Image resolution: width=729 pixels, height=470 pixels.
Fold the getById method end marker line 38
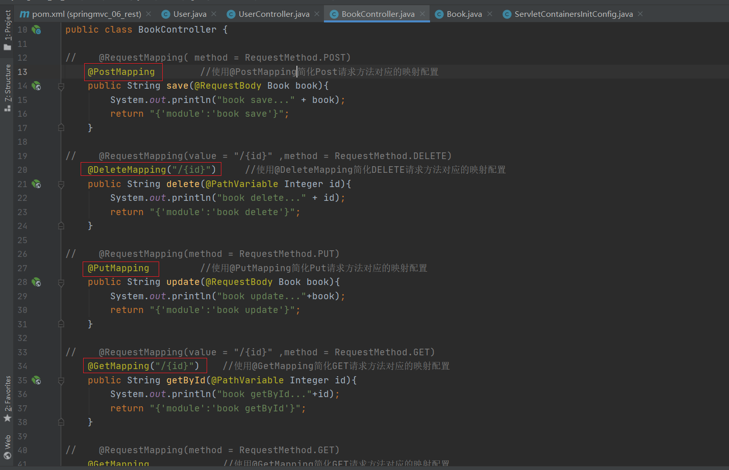tap(61, 422)
